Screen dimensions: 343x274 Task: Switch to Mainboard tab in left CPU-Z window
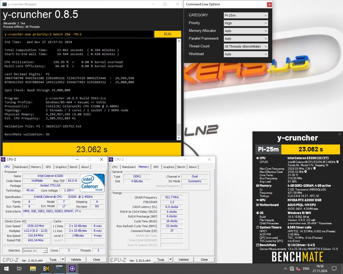click(21, 167)
